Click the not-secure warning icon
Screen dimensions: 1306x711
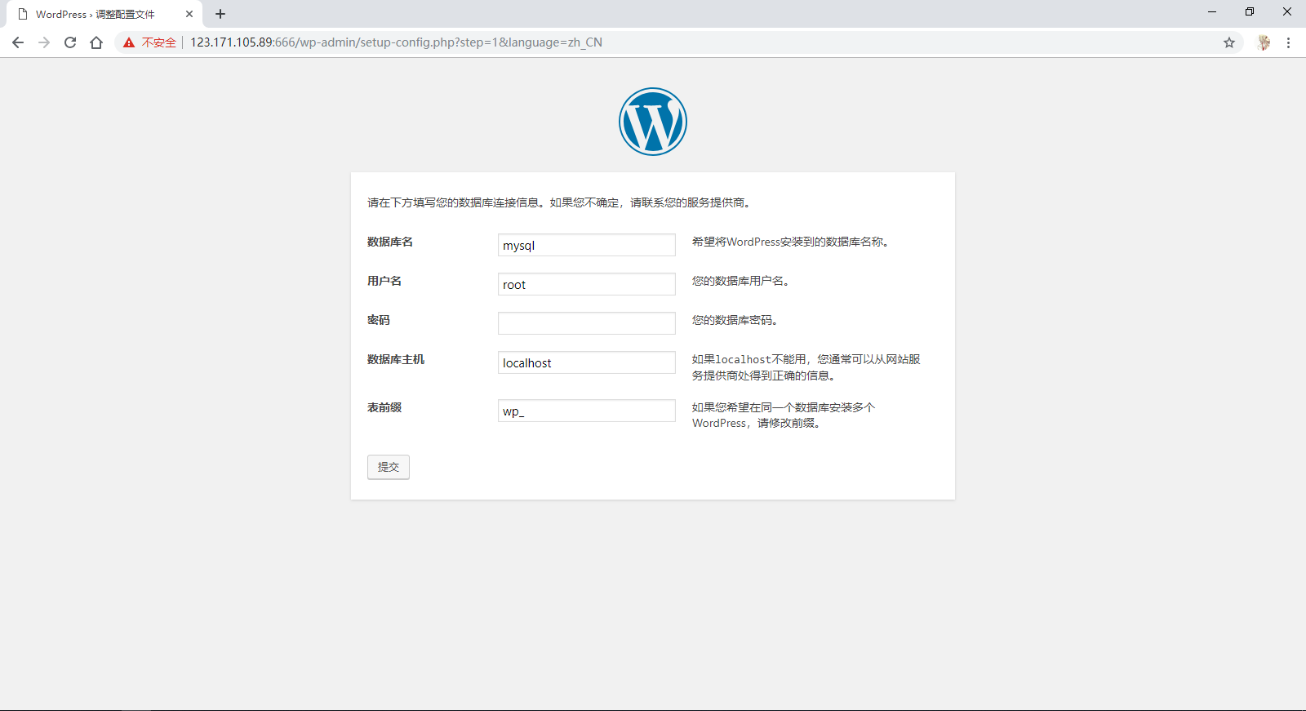(129, 42)
